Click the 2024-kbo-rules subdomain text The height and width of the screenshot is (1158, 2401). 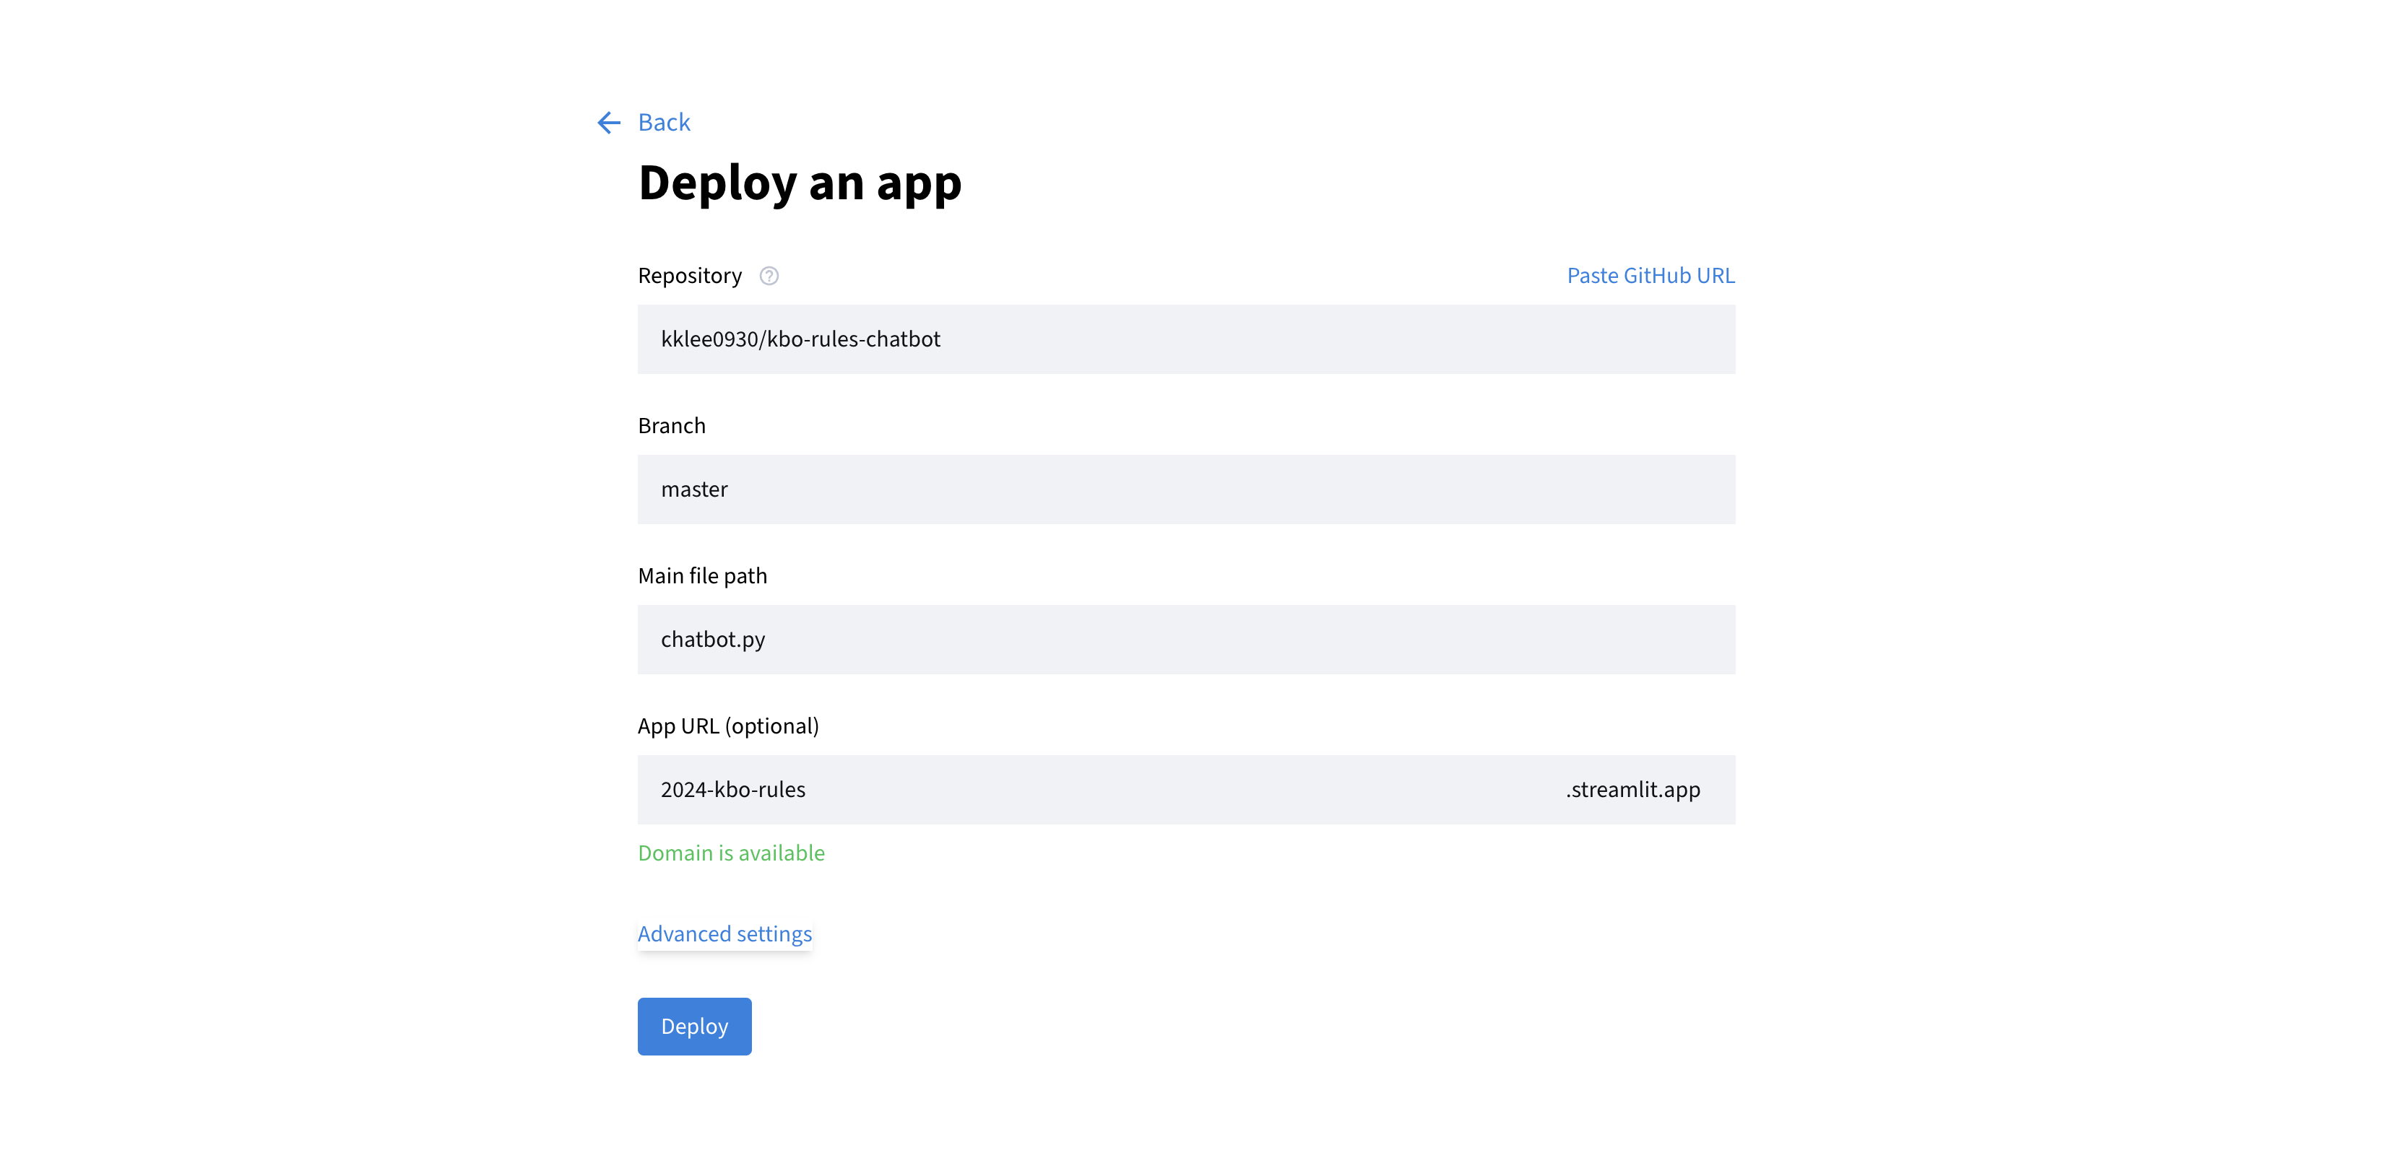click(732, 789)
